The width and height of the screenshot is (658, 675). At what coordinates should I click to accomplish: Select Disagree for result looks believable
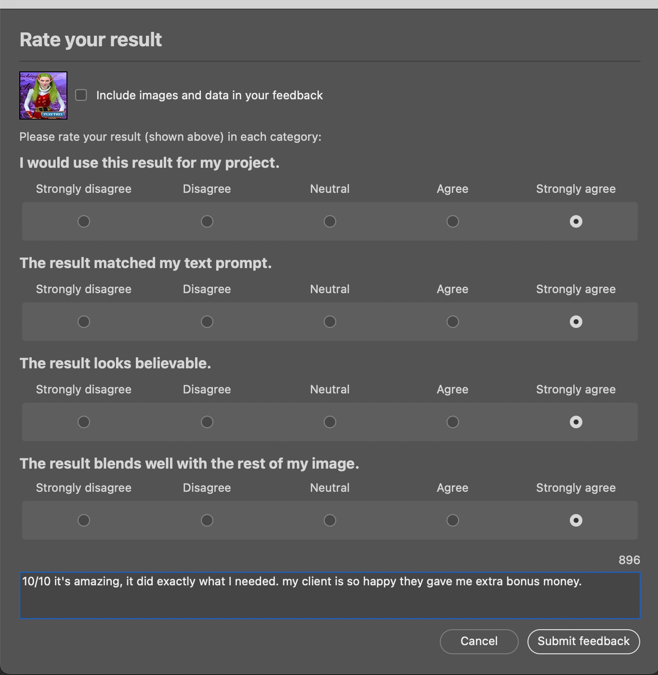[x=207, y=422]
